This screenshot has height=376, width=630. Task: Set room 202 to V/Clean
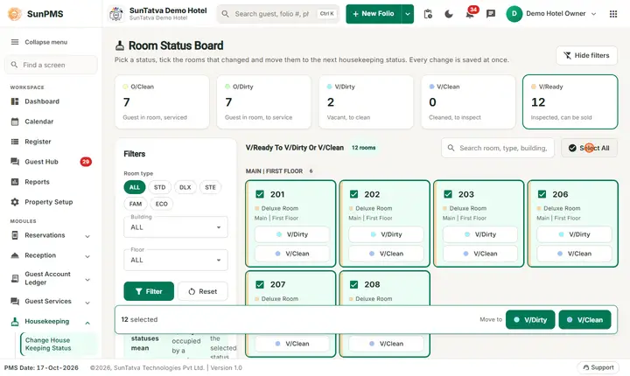[386, 254]
